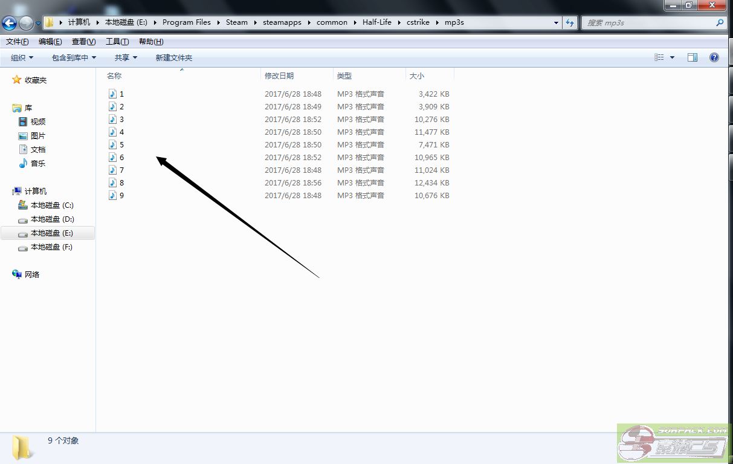The image size is (733, 464).
Task: Open the 帮助(H) menu
Action: pyautogui.click(x=151, y=42)
